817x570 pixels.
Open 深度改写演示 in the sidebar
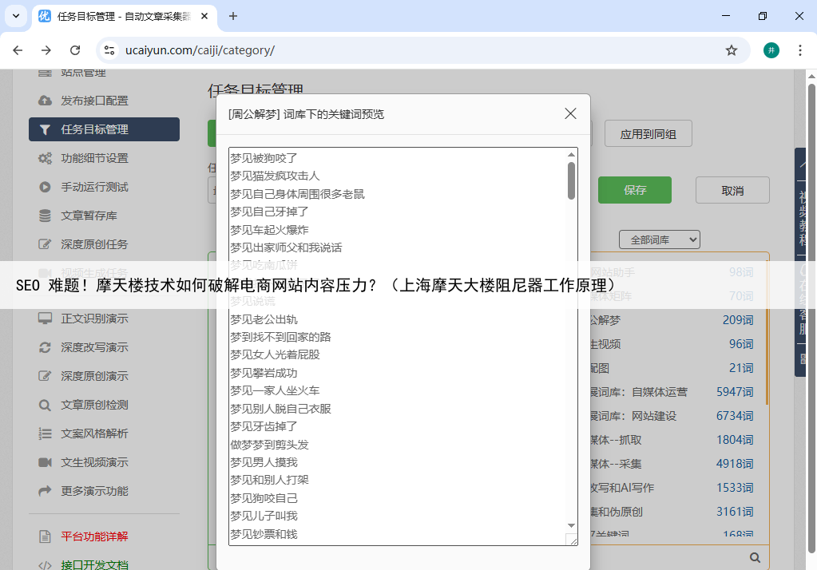pos(94,347)
